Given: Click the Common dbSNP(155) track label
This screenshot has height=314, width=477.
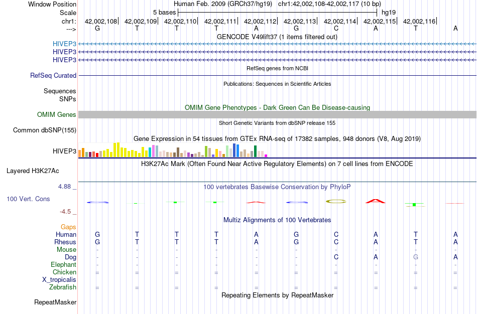Looking at the screenshot, I should pos(45,130).
